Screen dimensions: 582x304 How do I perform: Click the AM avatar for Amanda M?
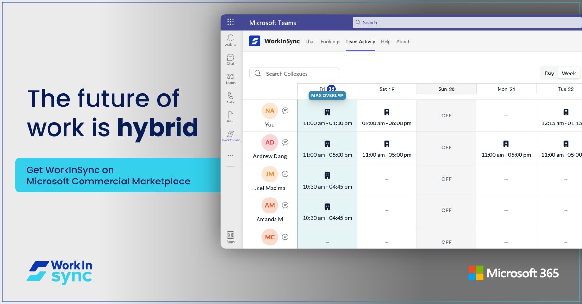(270, 205)
